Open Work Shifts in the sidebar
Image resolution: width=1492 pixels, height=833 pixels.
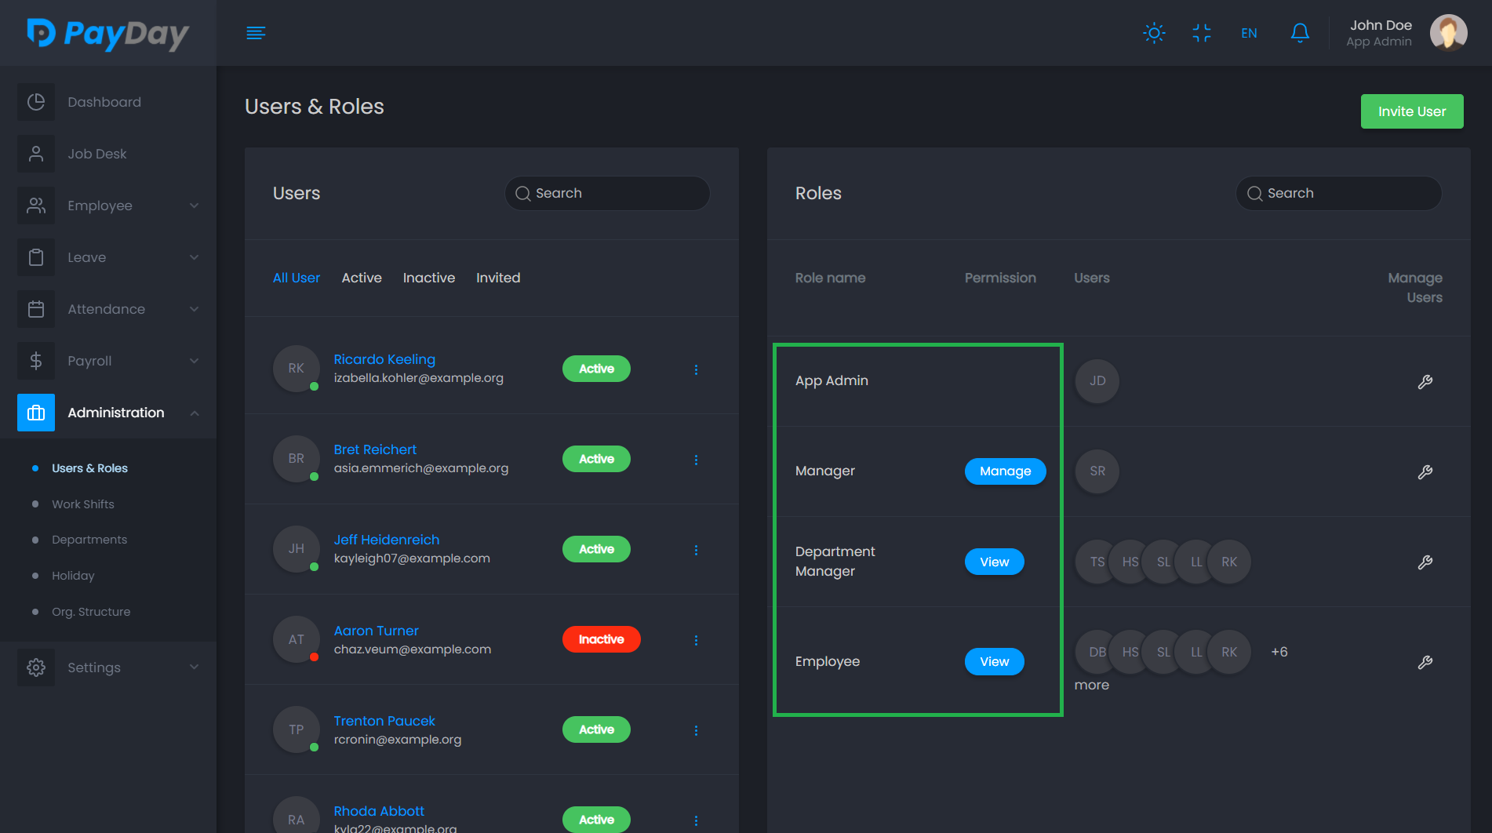pos(83,504)
